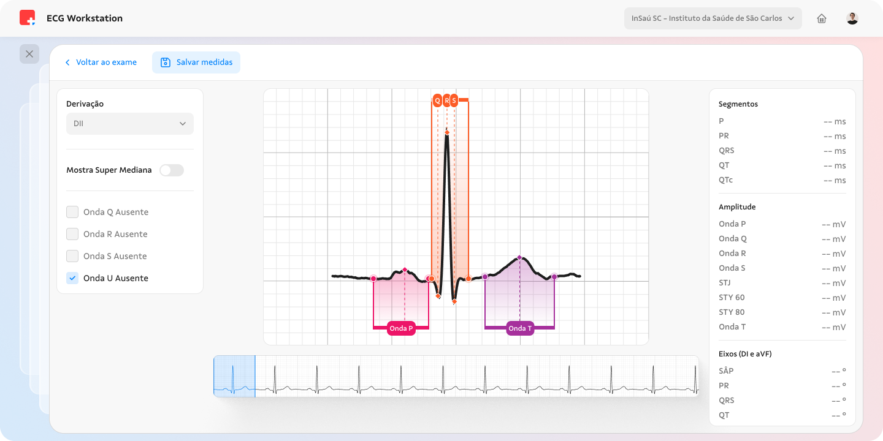Image resolution: width=883 pixels, height=441 pixels.
Task: Open the Derivação dropdown showing DII
Action: click(x=129, y=124)
